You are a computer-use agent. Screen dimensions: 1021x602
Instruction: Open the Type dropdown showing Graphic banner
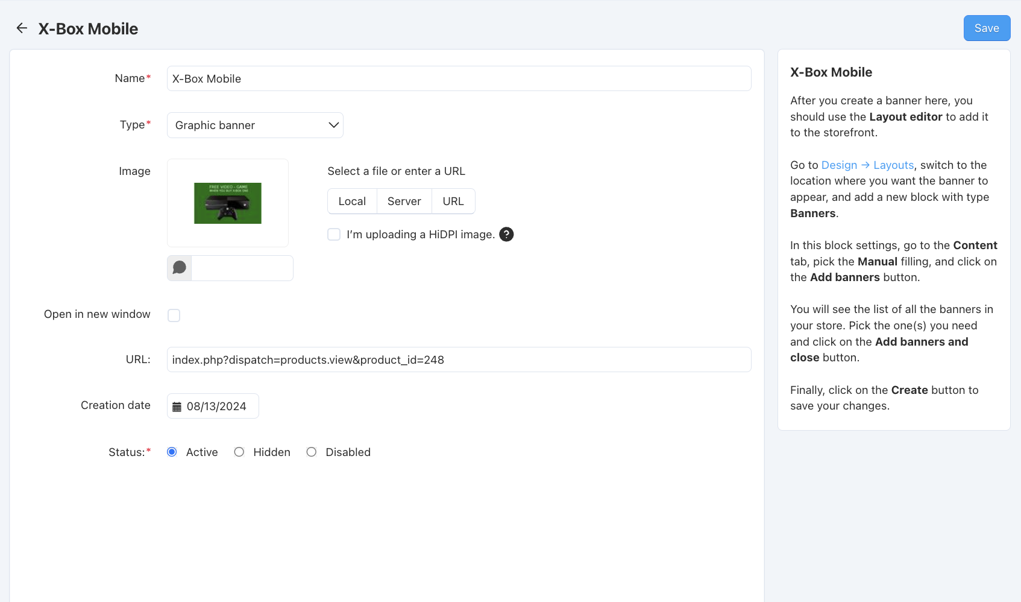click(x=255, y=125)
